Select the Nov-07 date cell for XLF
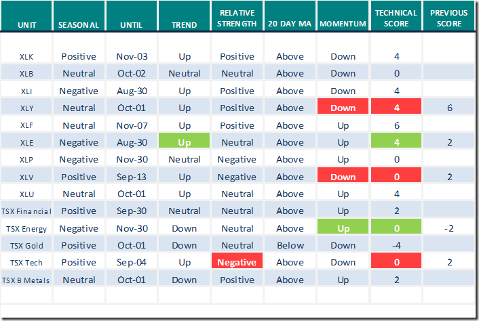The height and width of the screenshot is (321, 479). tap(132, 125)
